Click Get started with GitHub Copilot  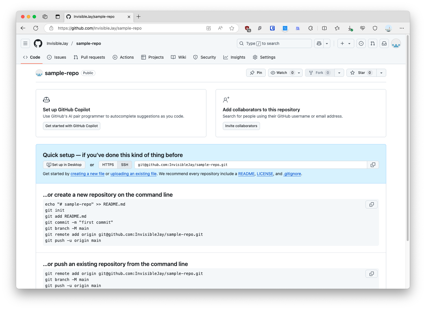tap(71, 126)
